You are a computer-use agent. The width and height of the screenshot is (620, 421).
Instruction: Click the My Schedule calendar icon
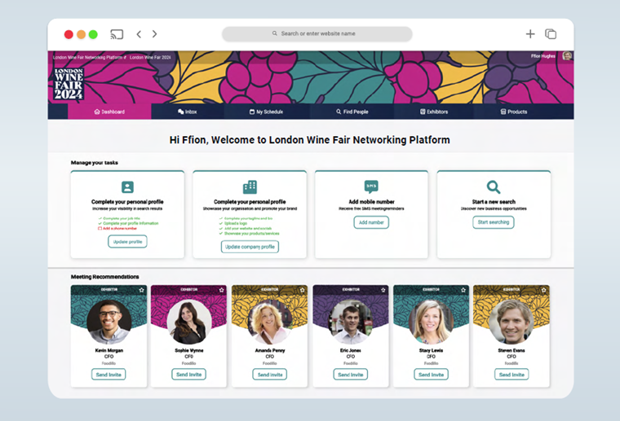click(x=252, y=112)
